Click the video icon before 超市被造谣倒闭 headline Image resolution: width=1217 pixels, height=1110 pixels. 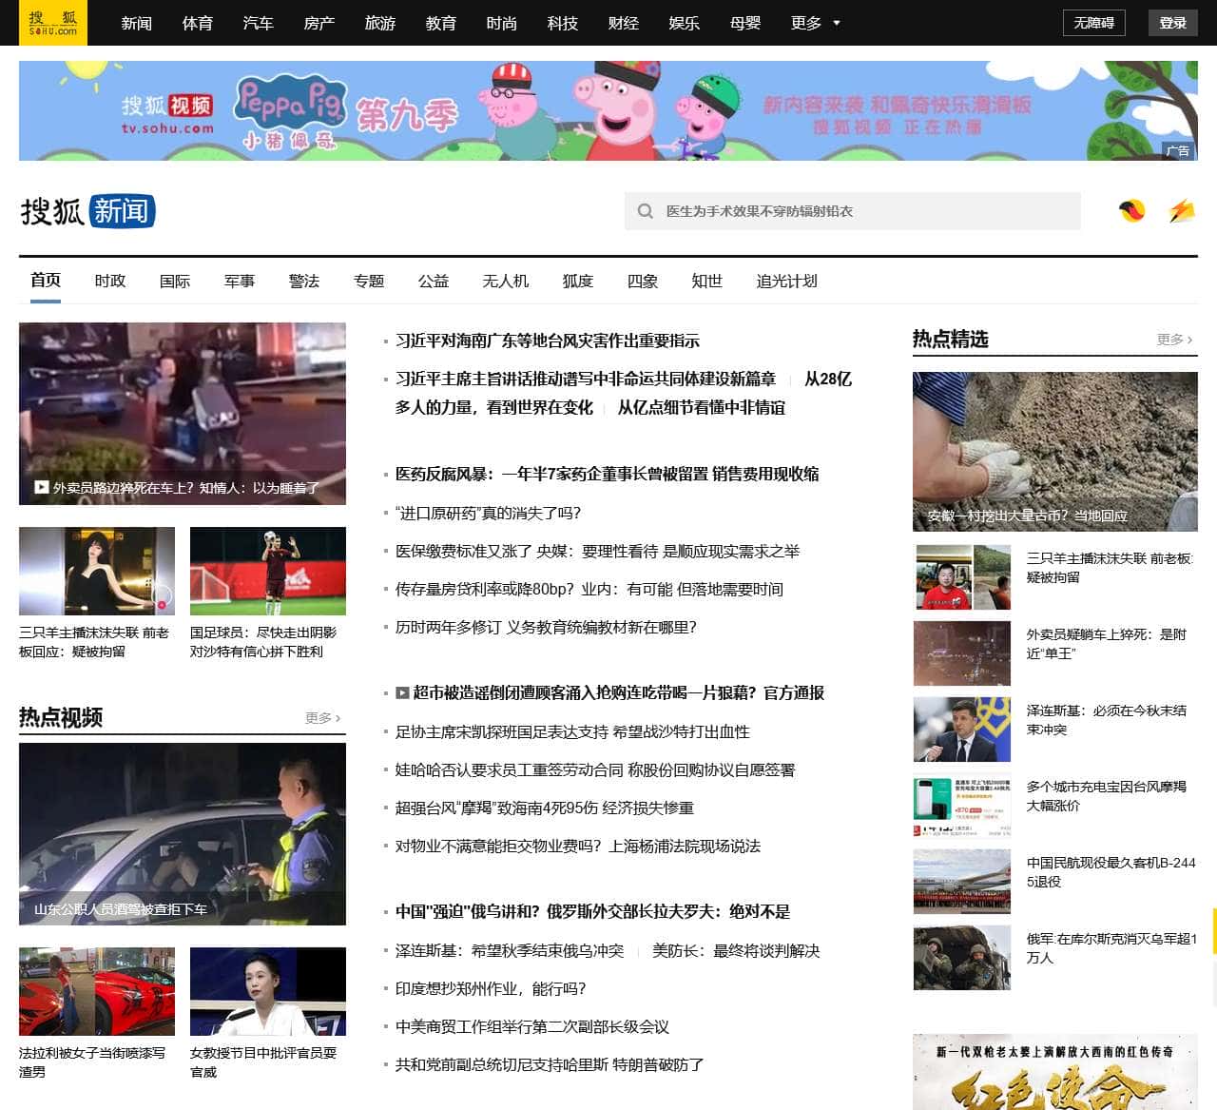pyautogui.click(x=402, y=692)
